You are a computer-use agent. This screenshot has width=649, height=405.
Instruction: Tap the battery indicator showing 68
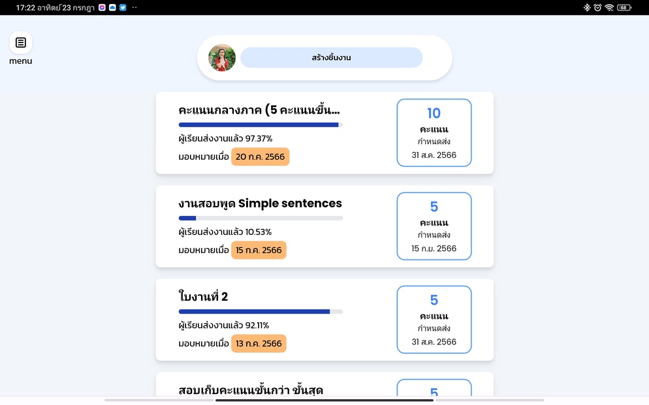pyautogui.click(x=624, y=7)
